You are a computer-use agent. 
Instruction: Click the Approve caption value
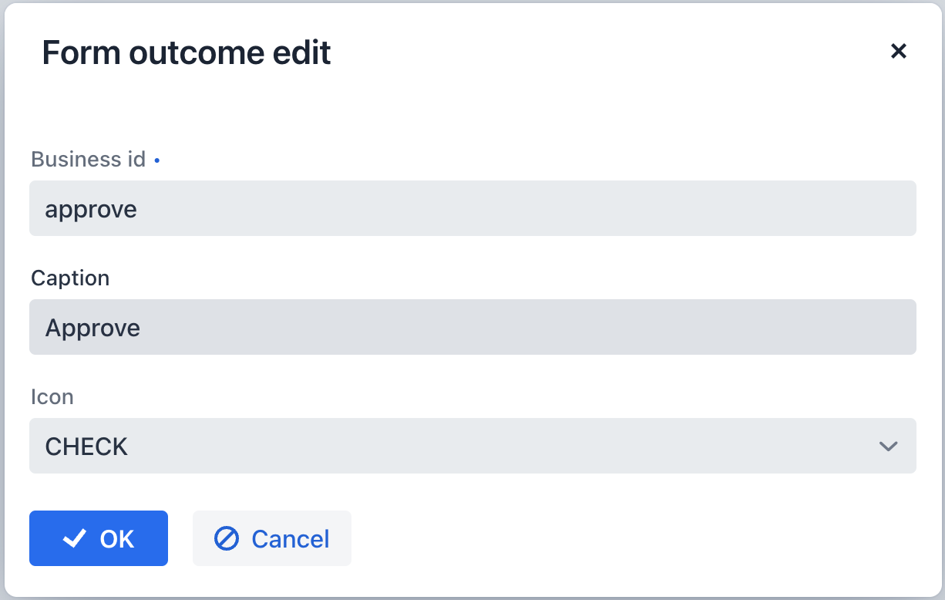92,327
